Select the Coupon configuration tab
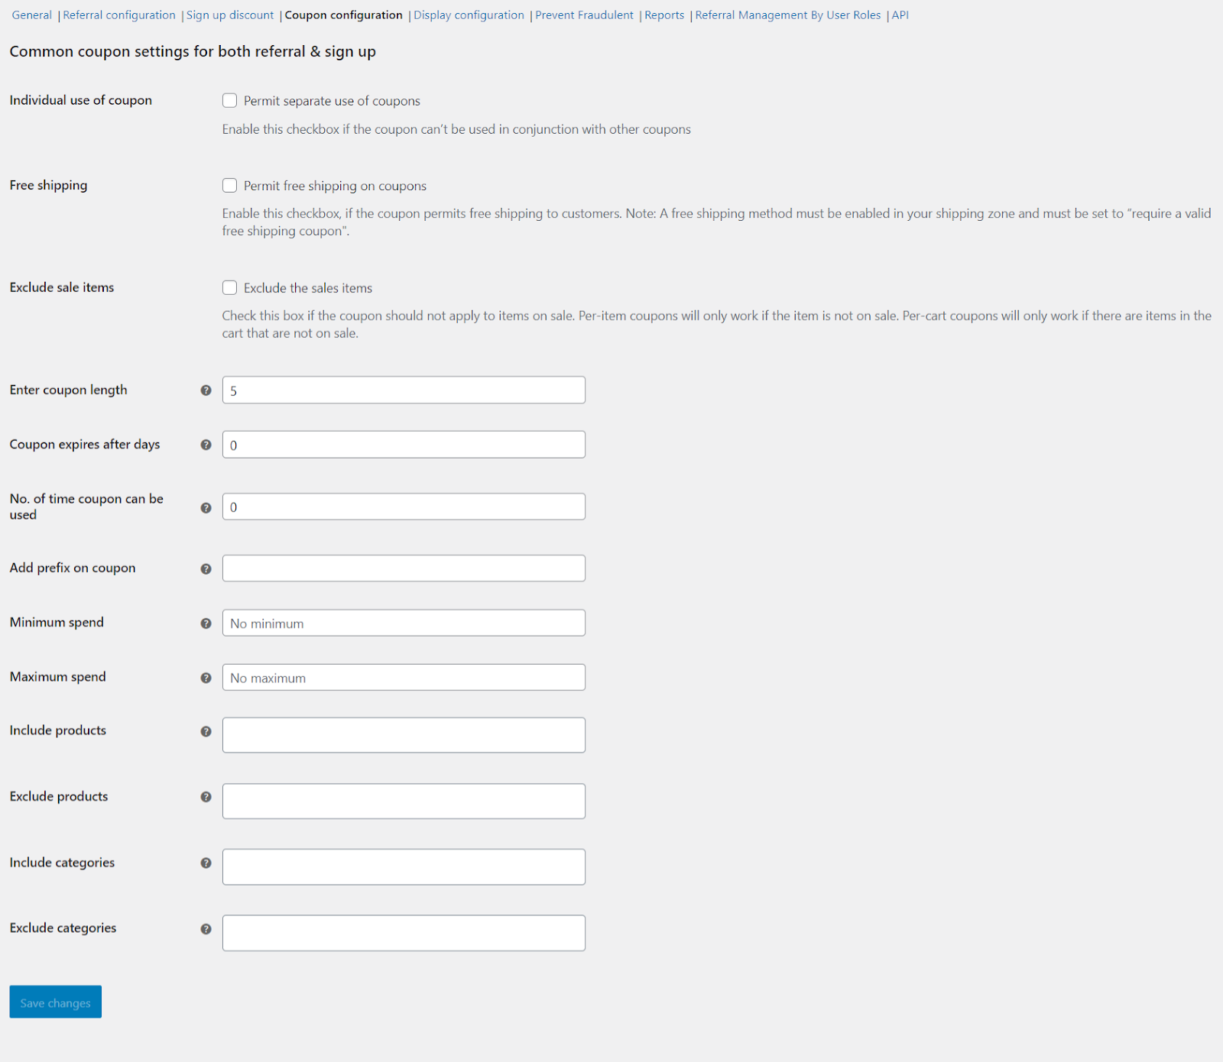 (343, 15)
